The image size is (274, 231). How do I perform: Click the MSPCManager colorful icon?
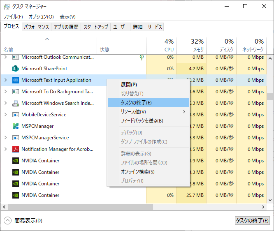(x=16, y=126)
